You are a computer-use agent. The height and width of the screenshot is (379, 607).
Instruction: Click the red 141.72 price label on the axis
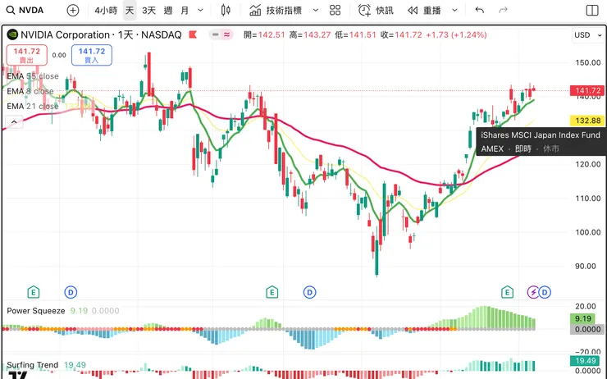click(x=587, y=91)
